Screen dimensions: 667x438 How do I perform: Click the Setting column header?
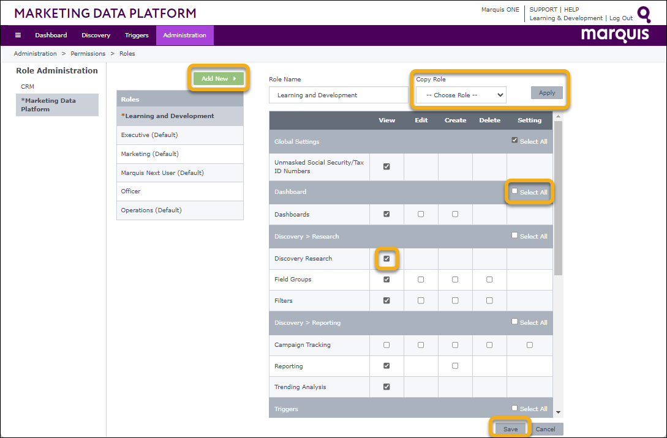pyautogui.click(x=530, y=121)
